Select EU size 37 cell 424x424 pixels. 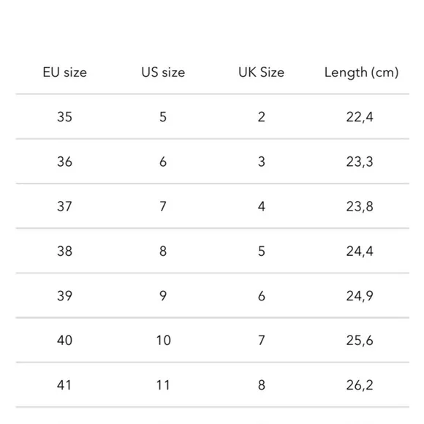pos(64,206)
